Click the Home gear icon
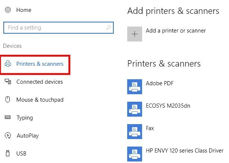229x163 pixels. click(7, 10)
